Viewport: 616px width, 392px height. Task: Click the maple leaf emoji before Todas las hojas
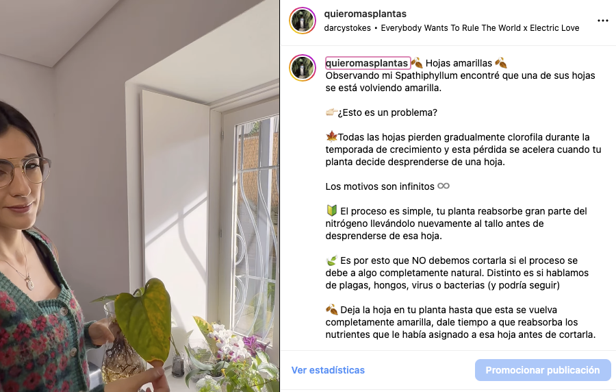[x=331, y=137]
